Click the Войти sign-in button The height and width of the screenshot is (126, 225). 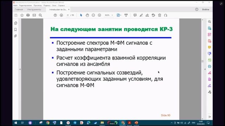pyautogui.click(x=206, y=9)
